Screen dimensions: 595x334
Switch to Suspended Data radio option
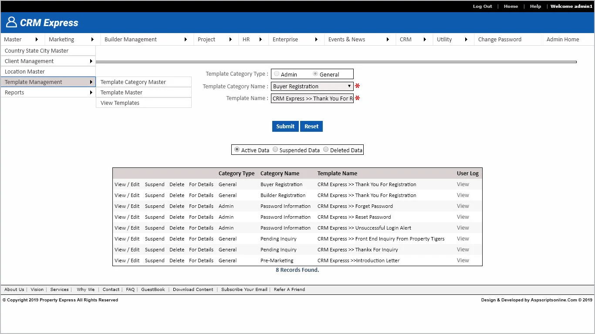[x=275, y=150]
